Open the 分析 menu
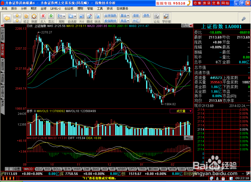This screenshot has width=251, height=182. (x=24, y=9)
